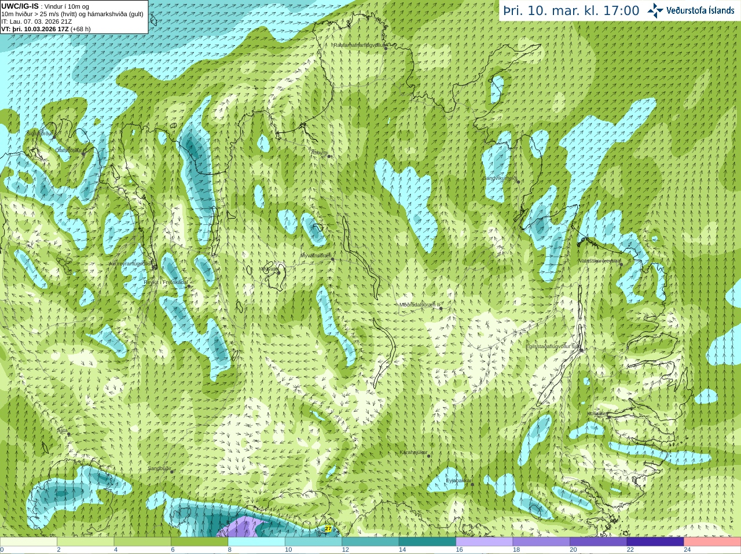Select the Vatnsskarð eystra station label
Screen dimensions: 741x554
coord(600,261)
